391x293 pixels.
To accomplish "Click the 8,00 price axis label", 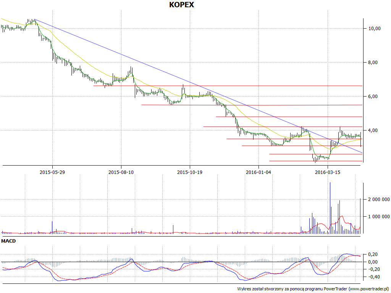I will pyautogui.click(x=373, y=63).
